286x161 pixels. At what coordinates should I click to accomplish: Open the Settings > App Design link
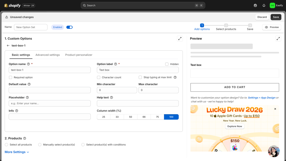coord(261,98)
